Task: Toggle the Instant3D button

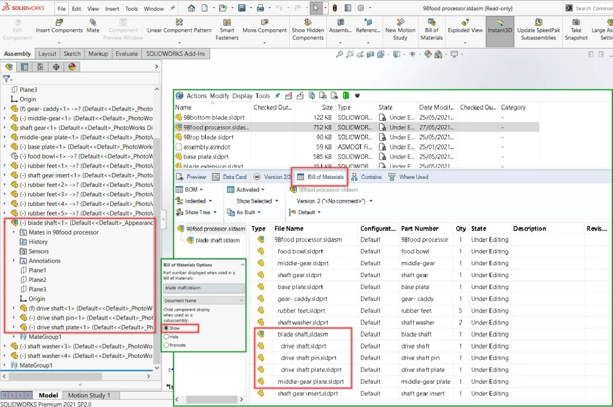Action: [x=499, y=30]
